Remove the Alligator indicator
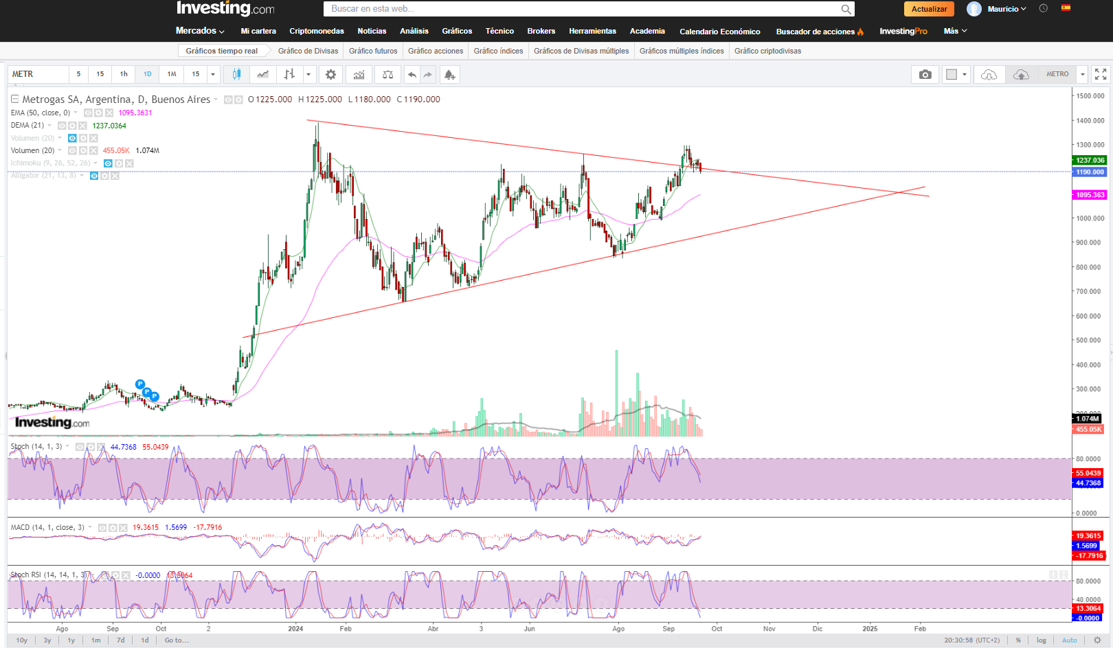The height and width of the screenshot is (648, 1113). 115,176
